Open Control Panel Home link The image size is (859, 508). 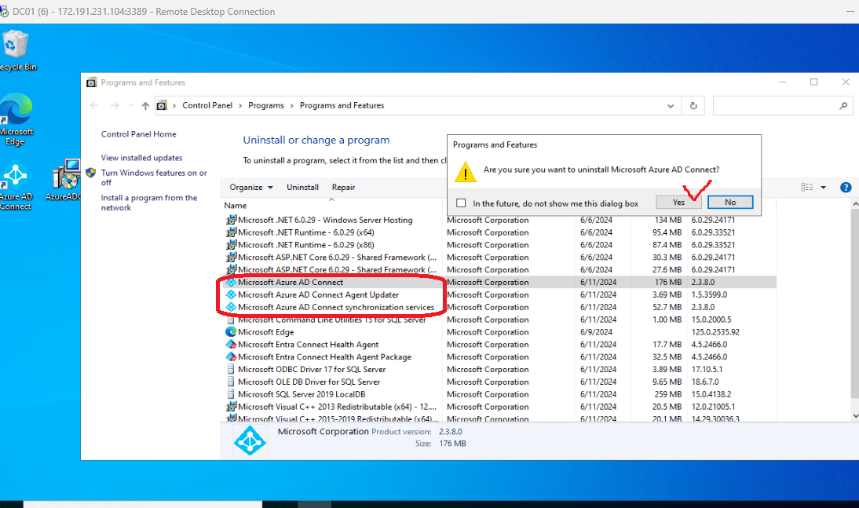point(139,134)
